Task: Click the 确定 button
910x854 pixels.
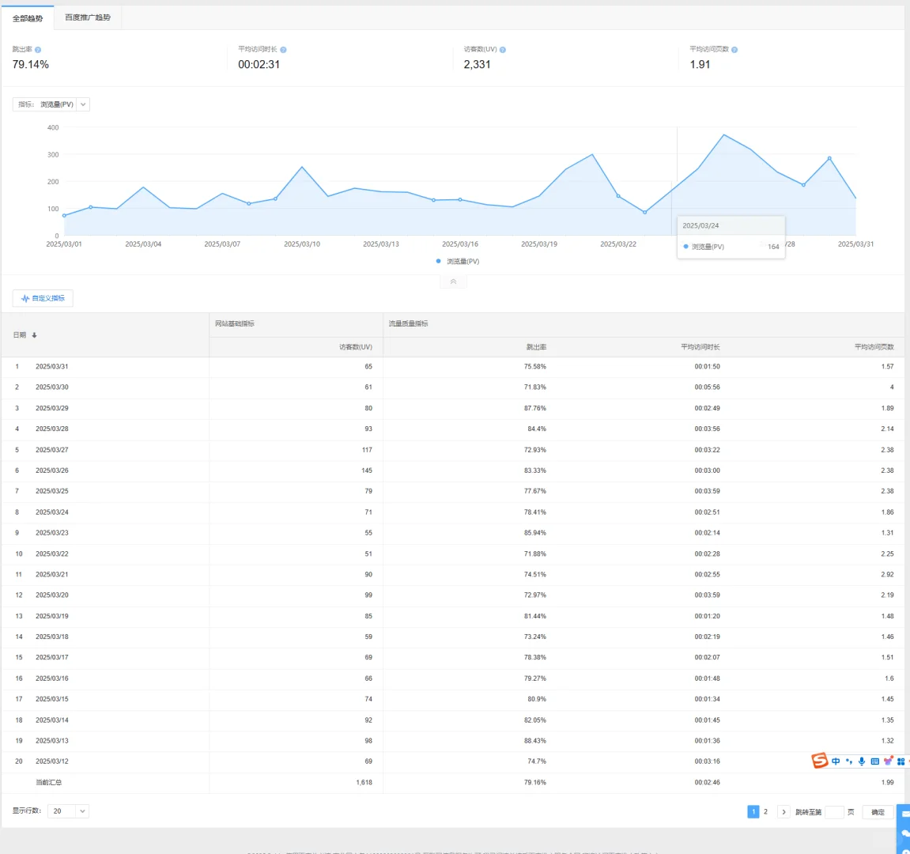Action: click(878, 811)
